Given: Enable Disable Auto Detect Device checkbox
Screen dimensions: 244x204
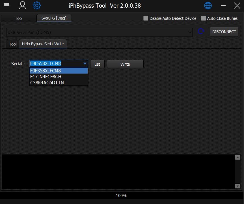Looking at the screenshot, I should coord(146,18).
